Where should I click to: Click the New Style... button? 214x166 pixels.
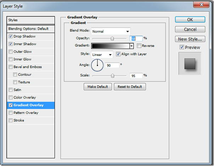click(x=190, y=39)
